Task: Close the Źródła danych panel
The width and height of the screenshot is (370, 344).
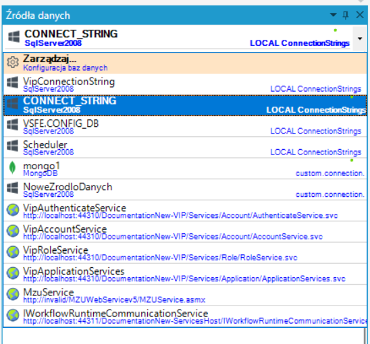Action: (x=360, y=15)
